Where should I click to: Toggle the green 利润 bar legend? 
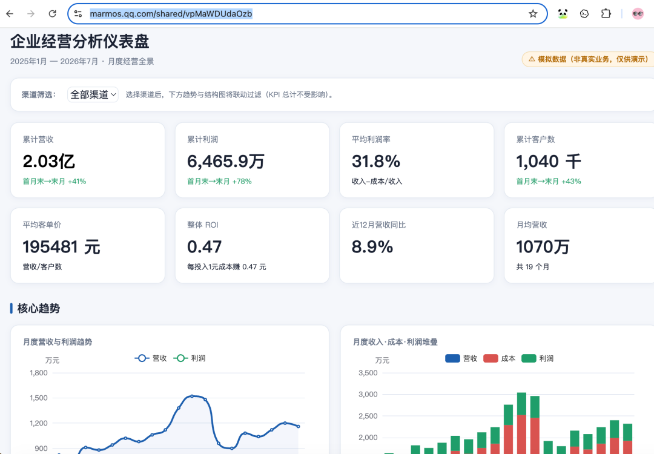coord(537,358)
